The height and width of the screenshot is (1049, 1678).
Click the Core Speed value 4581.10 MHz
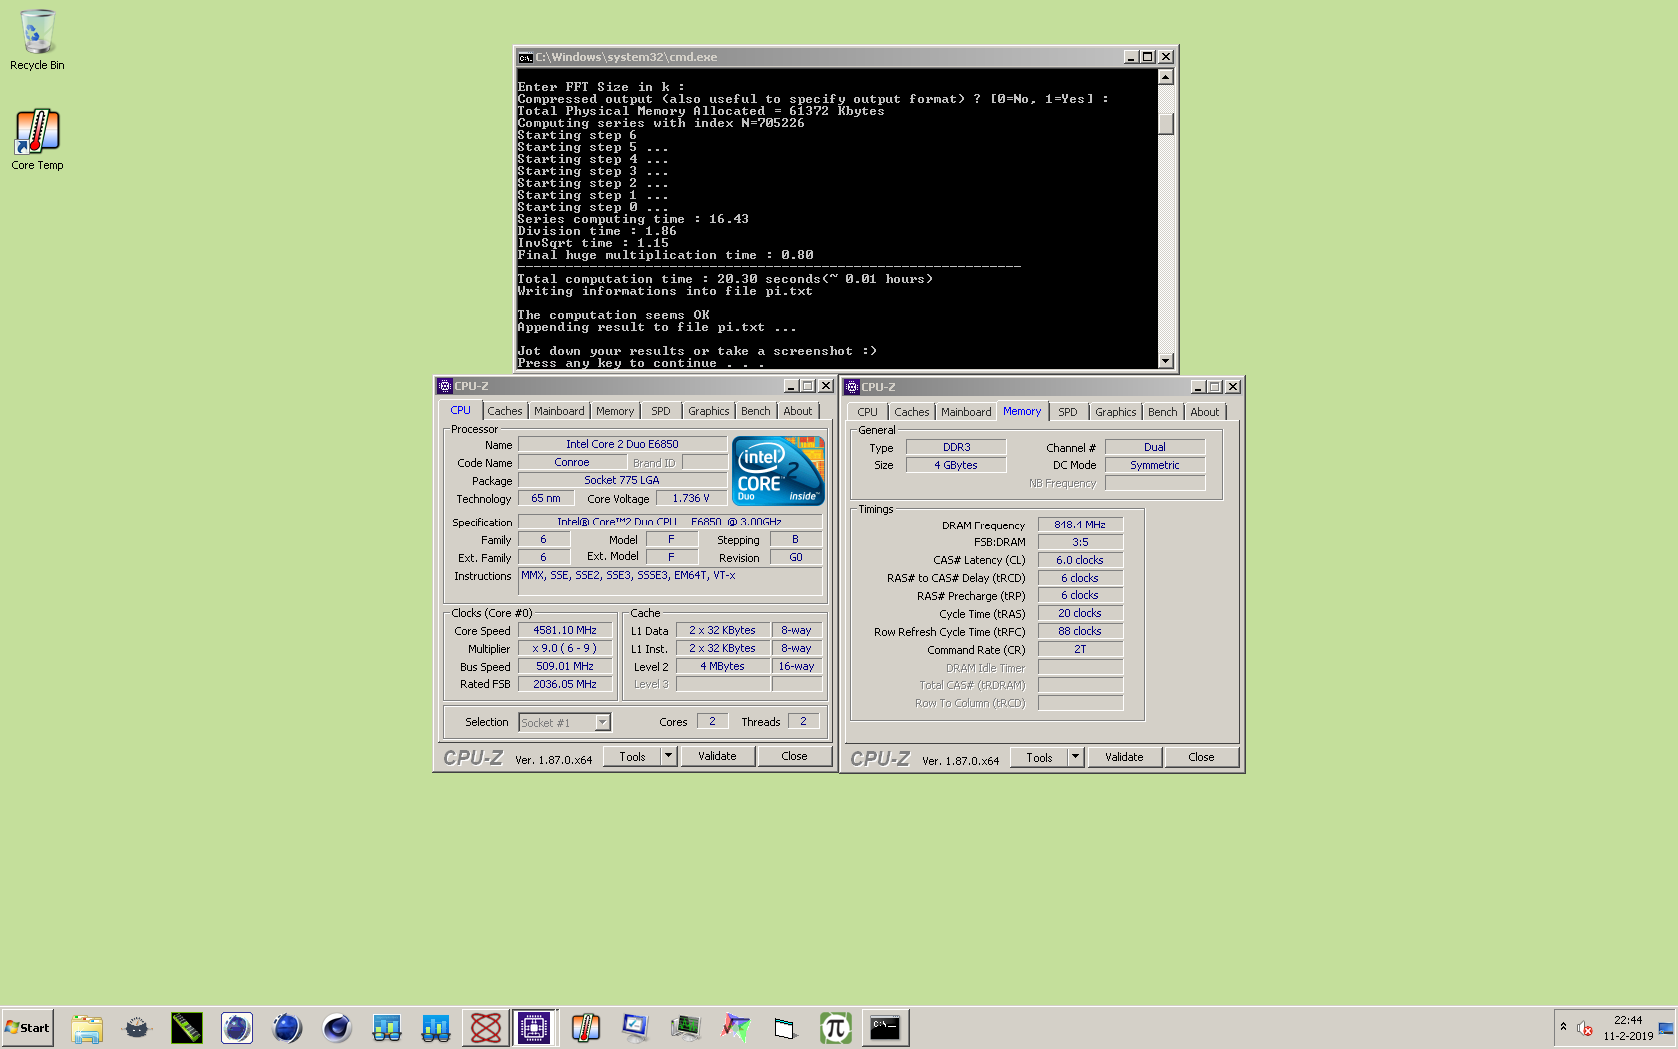point(565,630)
